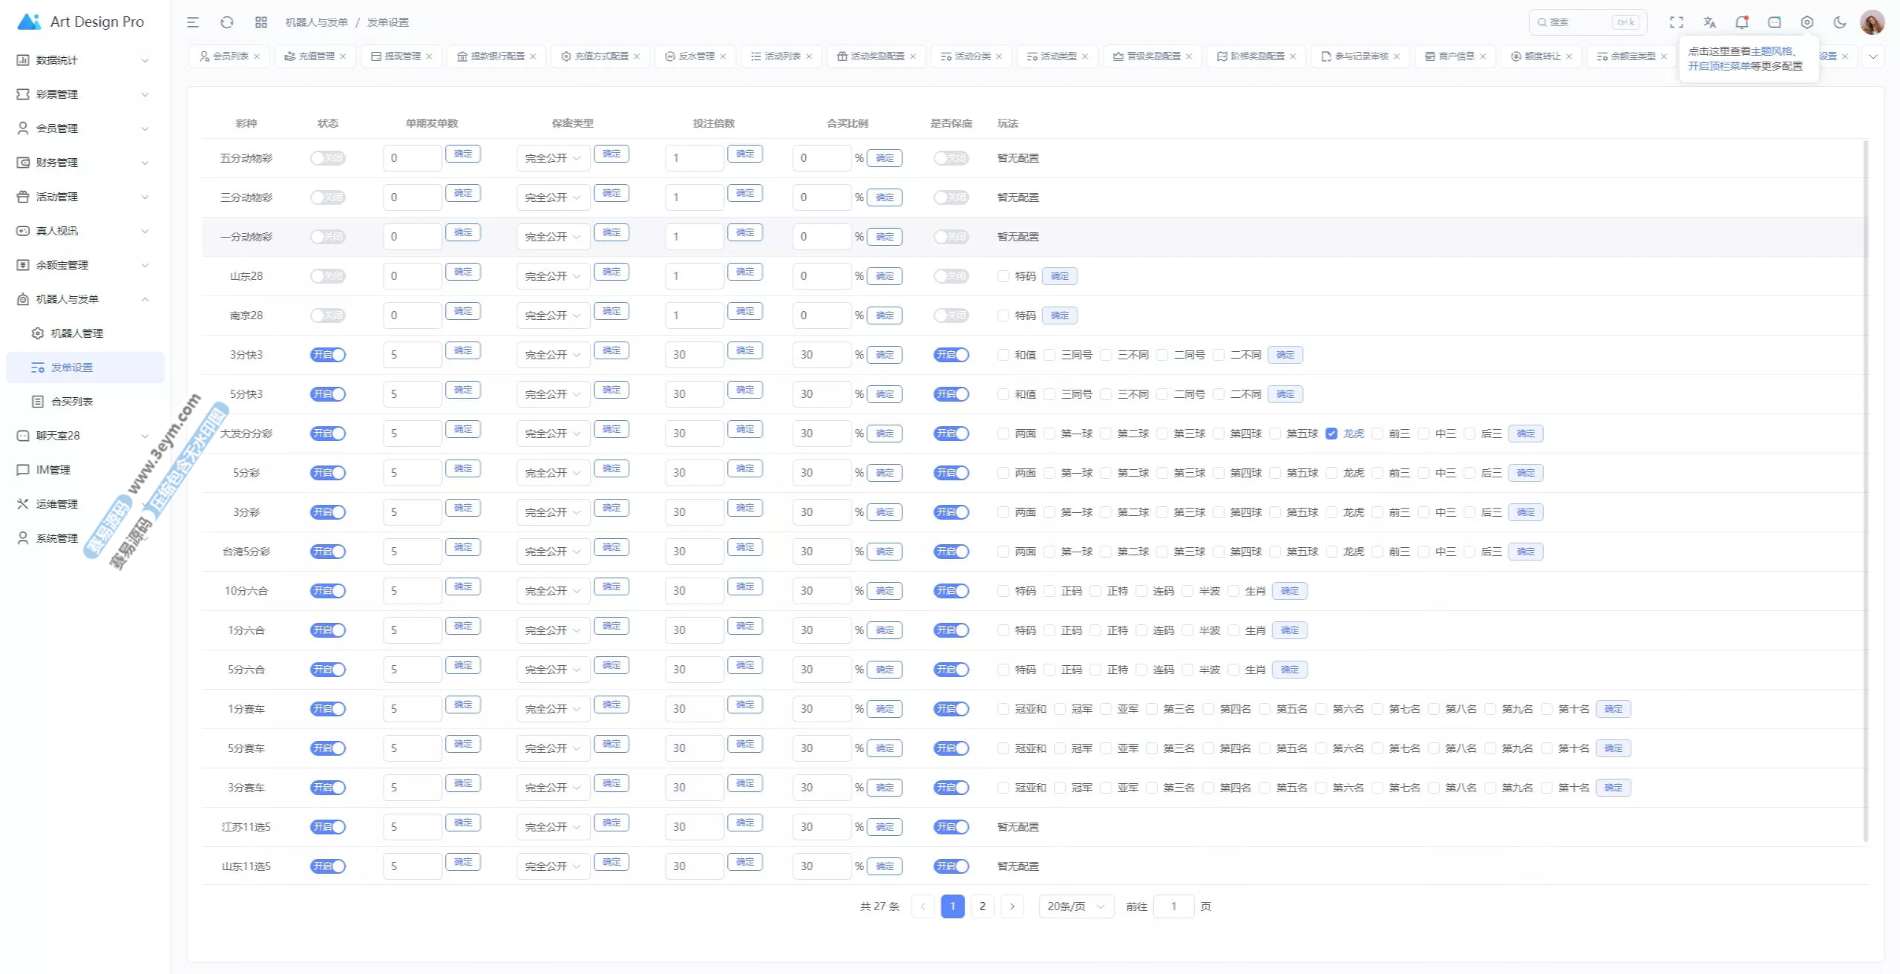
Task: Click the 主题风格 link in tooltip
Action: [x=1771, y=51]
